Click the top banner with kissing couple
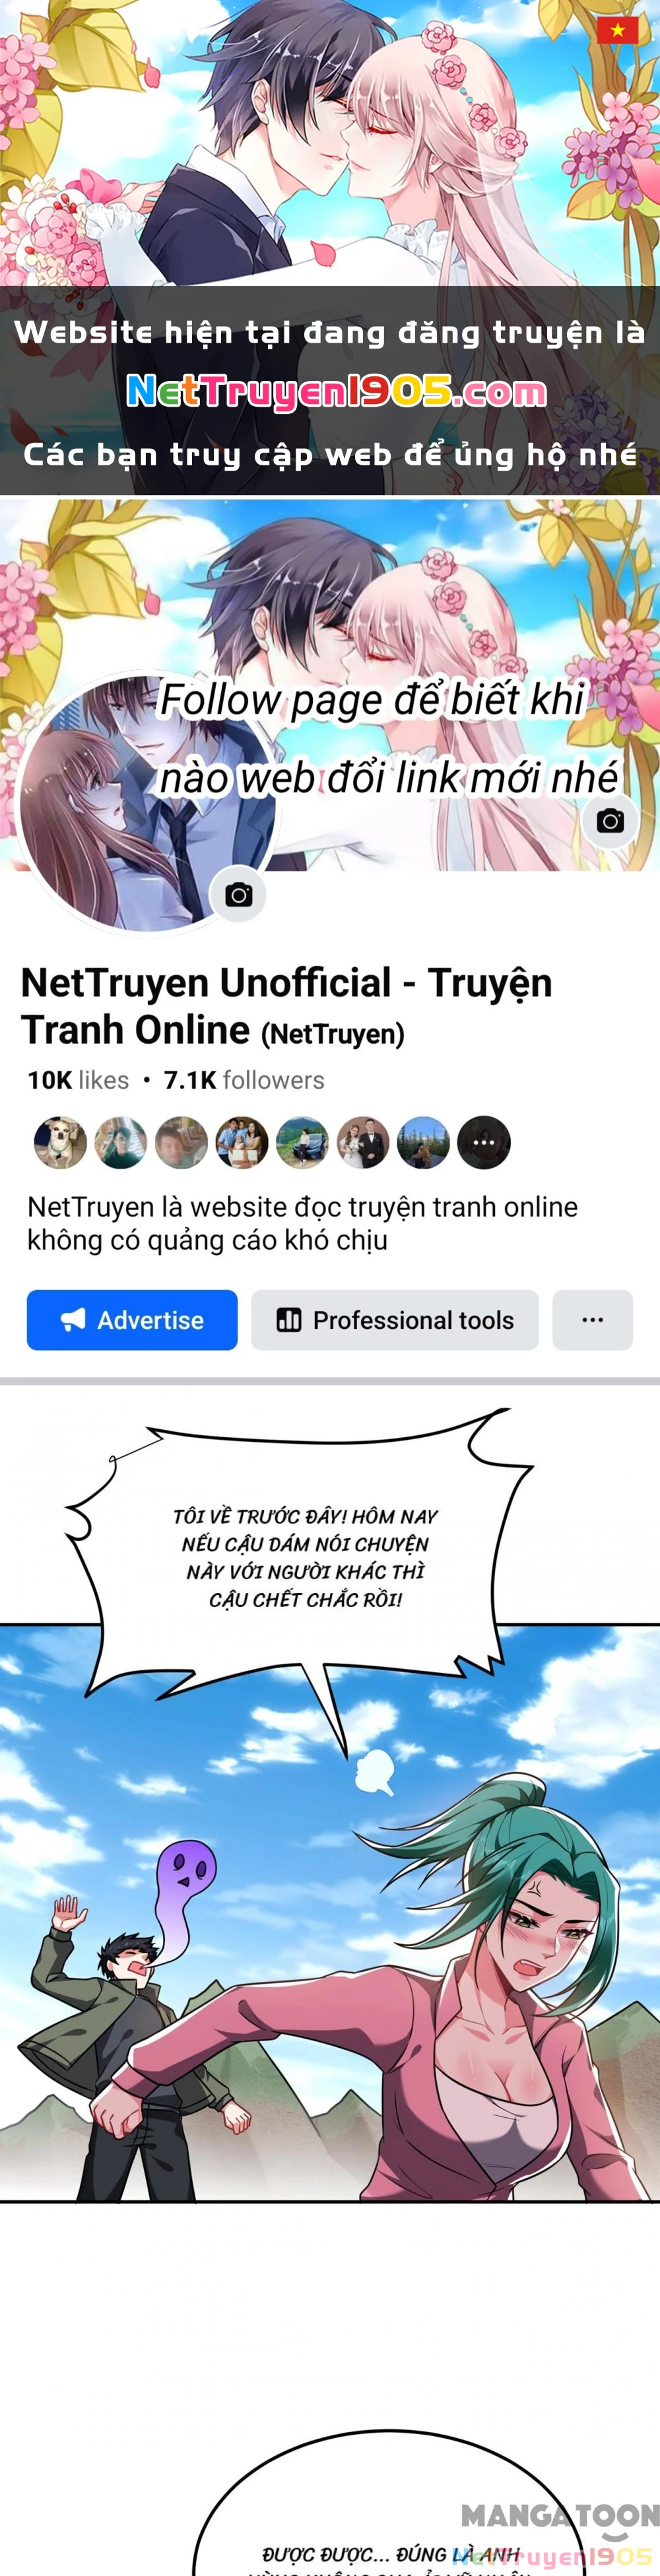Screen dimensions: 660x2576 pyautogui.click(x=330, y=247)
